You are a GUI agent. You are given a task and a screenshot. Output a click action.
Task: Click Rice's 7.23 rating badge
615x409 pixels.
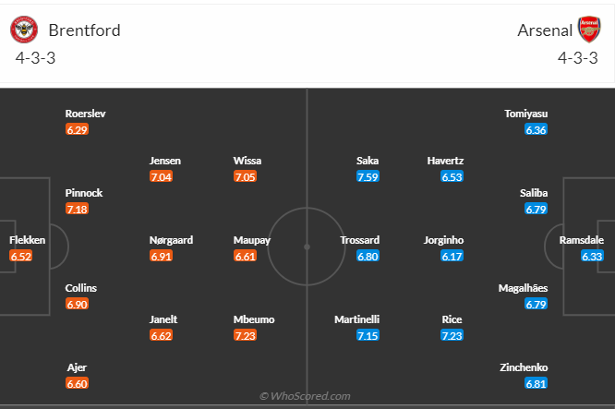tap(452, 335)
